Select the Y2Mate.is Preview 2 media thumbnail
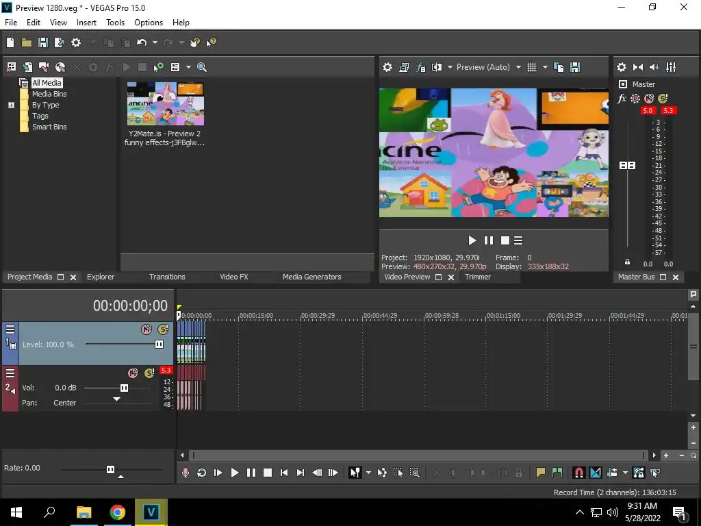The image size is (701, 526). tap(166, 104)
